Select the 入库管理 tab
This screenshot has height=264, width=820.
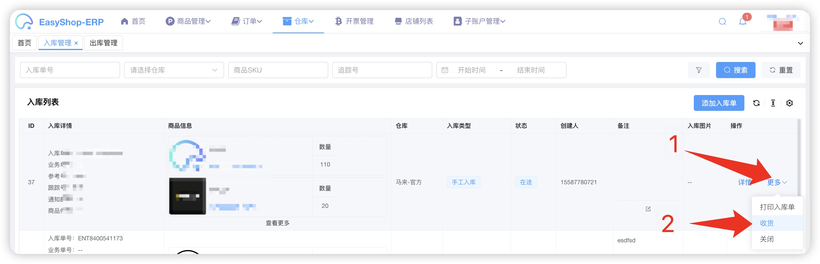click(x=57, y=43)
